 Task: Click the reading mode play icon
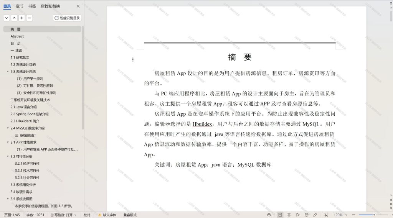pos(298,215)
